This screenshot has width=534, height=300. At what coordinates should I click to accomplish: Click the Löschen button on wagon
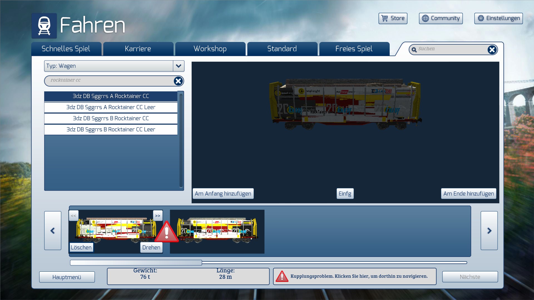[81, 247]
